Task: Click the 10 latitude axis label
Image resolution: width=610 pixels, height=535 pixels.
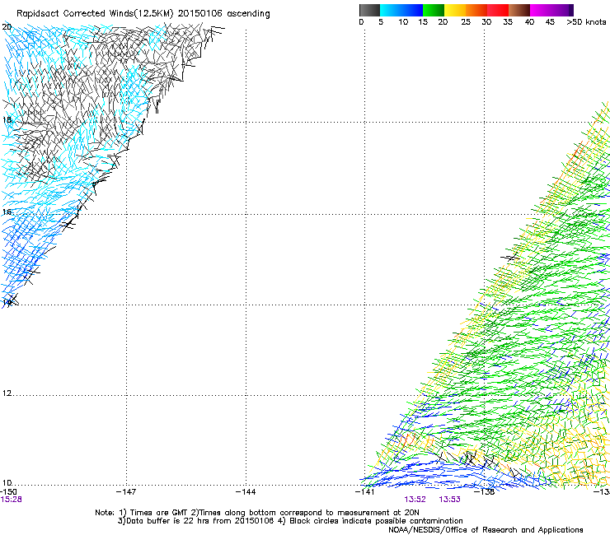Action: click(7, 483)
